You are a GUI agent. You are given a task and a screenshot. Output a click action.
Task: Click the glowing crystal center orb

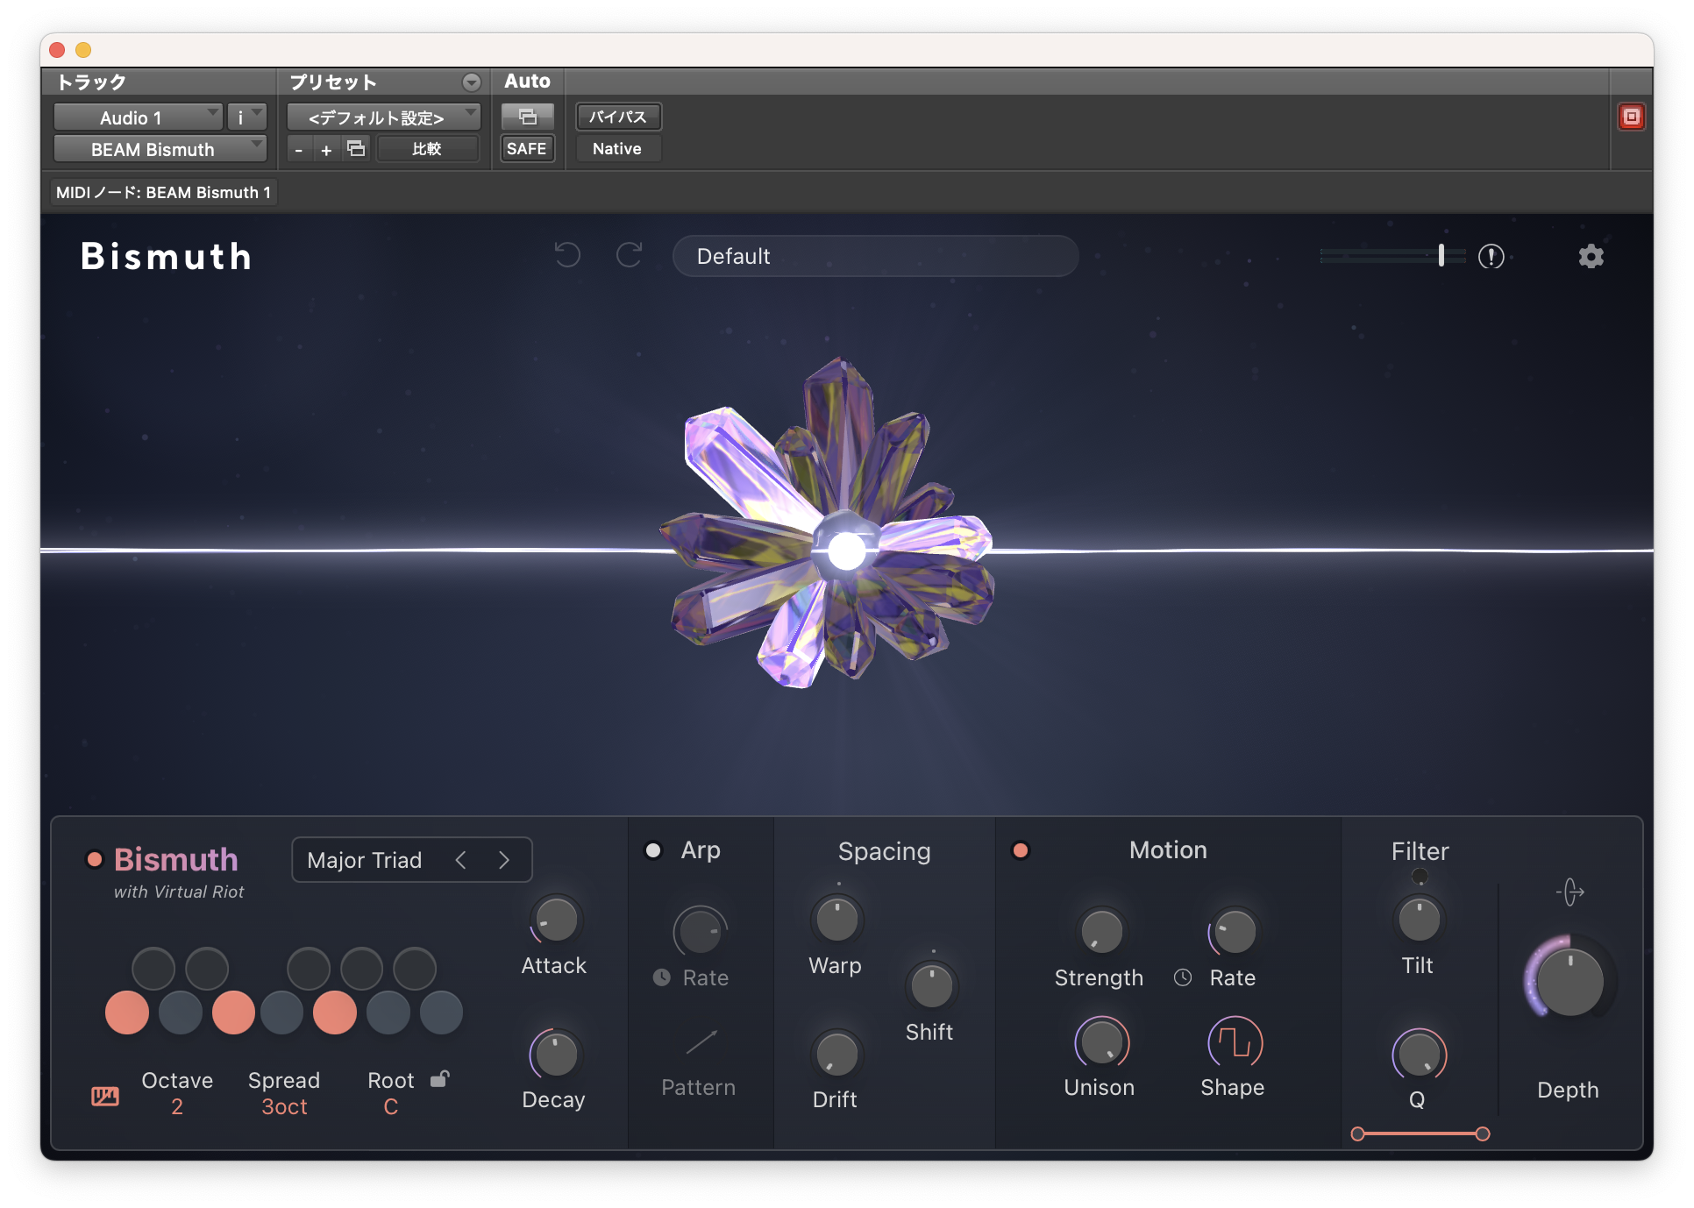[x=847, y=551]
